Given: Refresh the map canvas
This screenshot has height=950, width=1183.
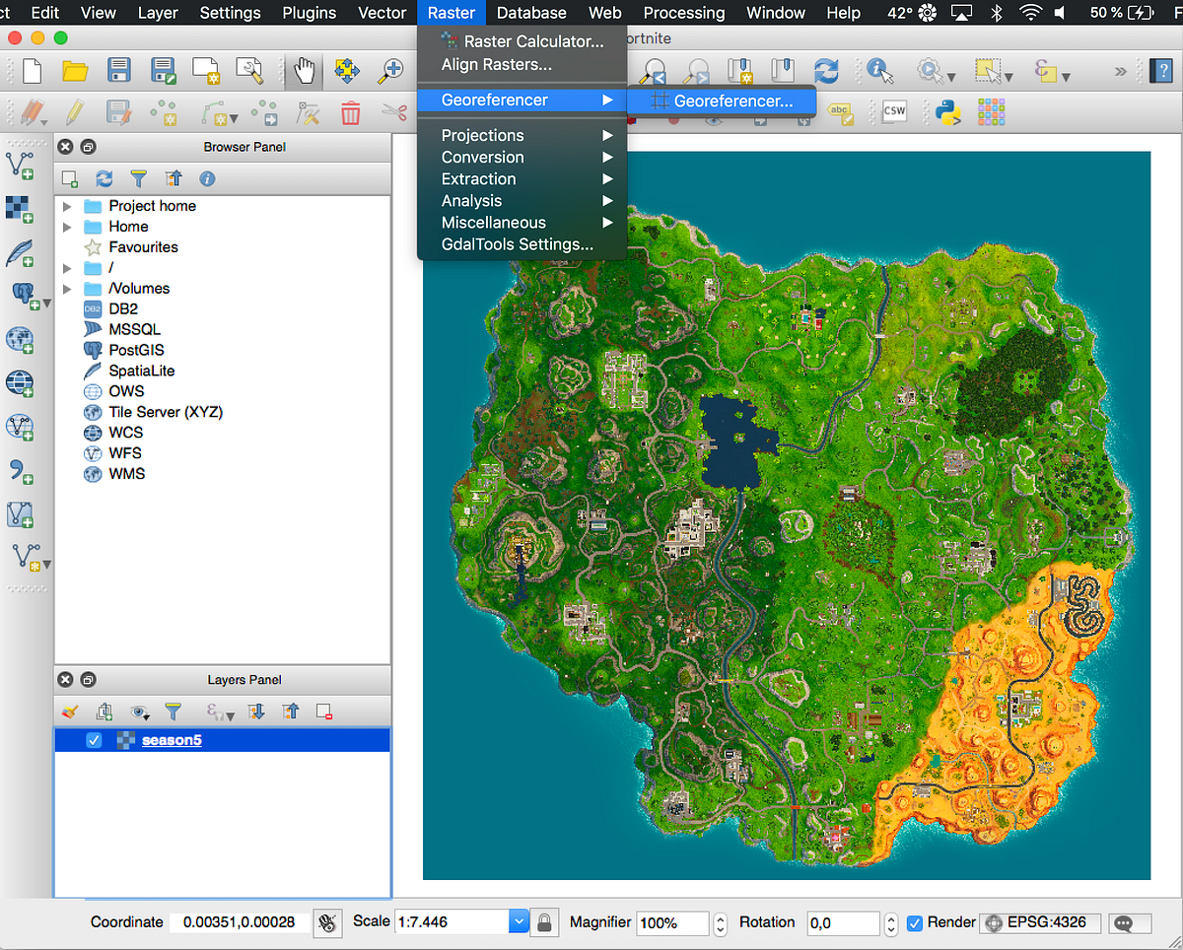Looking at the screenshot, I should coord(826,70).
